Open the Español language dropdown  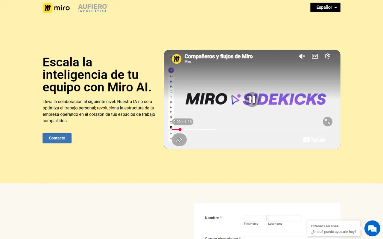(x=325, y=7)
